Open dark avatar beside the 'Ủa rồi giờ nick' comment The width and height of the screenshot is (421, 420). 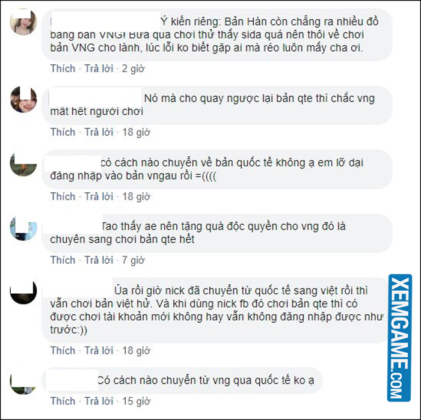point(23,291)
